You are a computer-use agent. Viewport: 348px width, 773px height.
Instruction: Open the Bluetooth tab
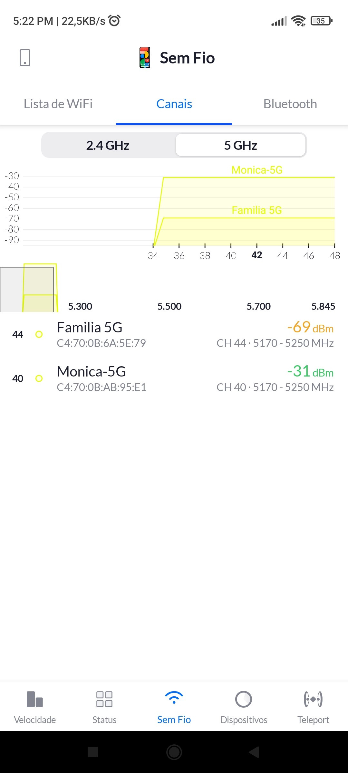click(290, 104)
